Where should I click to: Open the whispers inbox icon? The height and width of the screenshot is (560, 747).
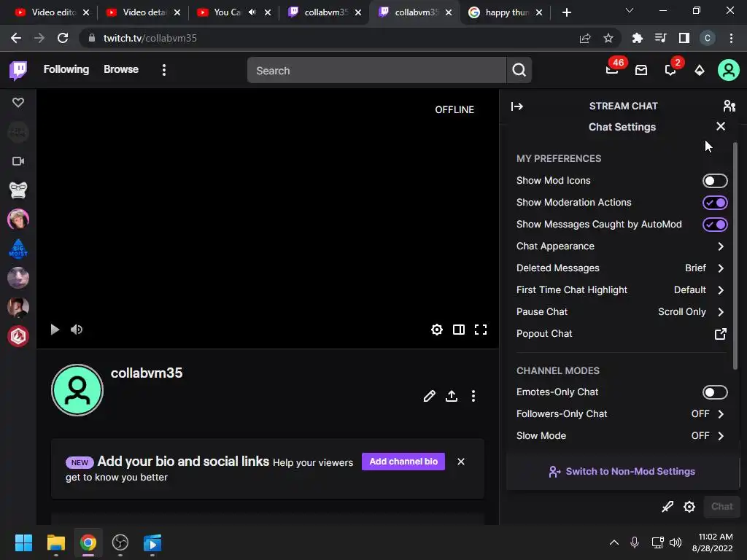641,71
